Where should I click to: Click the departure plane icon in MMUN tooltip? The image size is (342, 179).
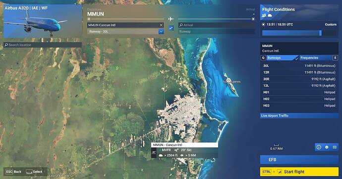[x=154, y=153]
